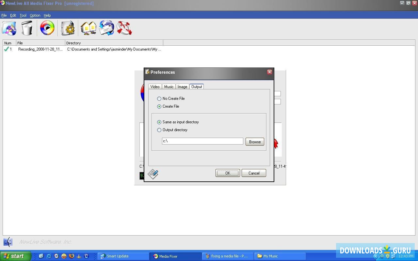Screen dimensions: 418x261
Task: Select the Create File radio button
Action: pos(159,106)
